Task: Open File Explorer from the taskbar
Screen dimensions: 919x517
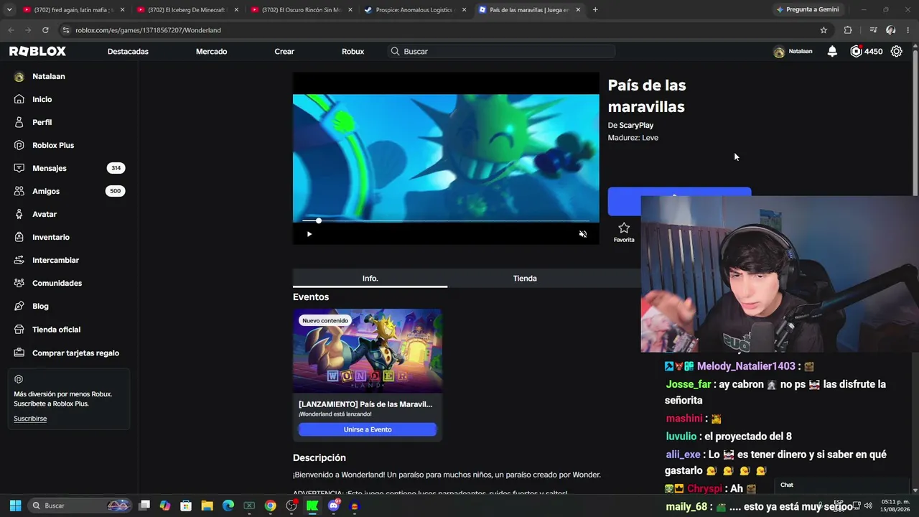Action: point(207,506)
